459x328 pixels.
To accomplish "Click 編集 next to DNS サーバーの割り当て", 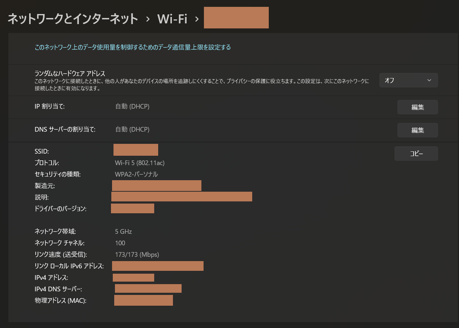I will (418, 130).
